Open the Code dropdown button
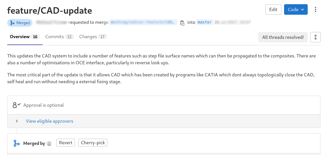This screenshot has height=155, width=326. [296, 9]
